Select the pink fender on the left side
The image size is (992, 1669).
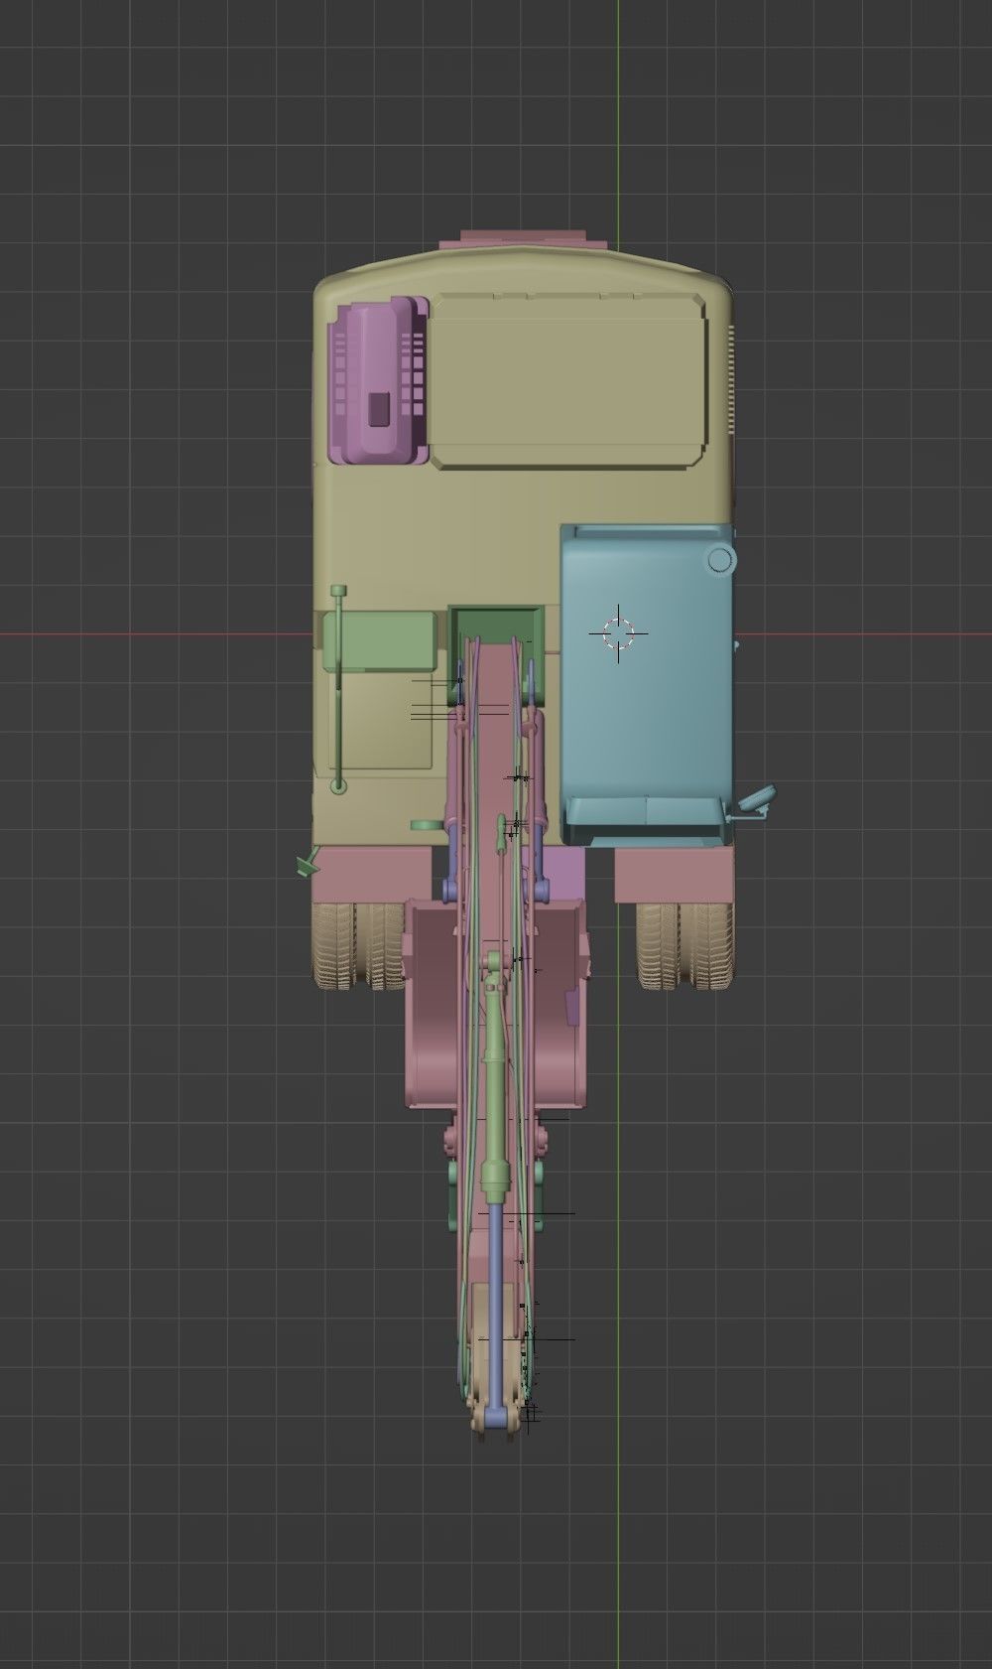tap(371, 874)
